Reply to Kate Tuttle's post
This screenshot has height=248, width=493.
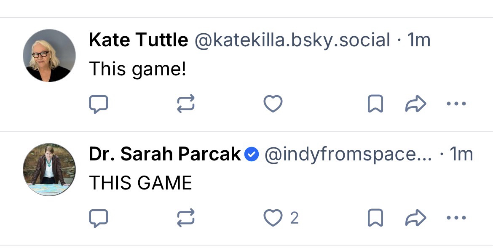pyautogui.click(x=99, y=104)
